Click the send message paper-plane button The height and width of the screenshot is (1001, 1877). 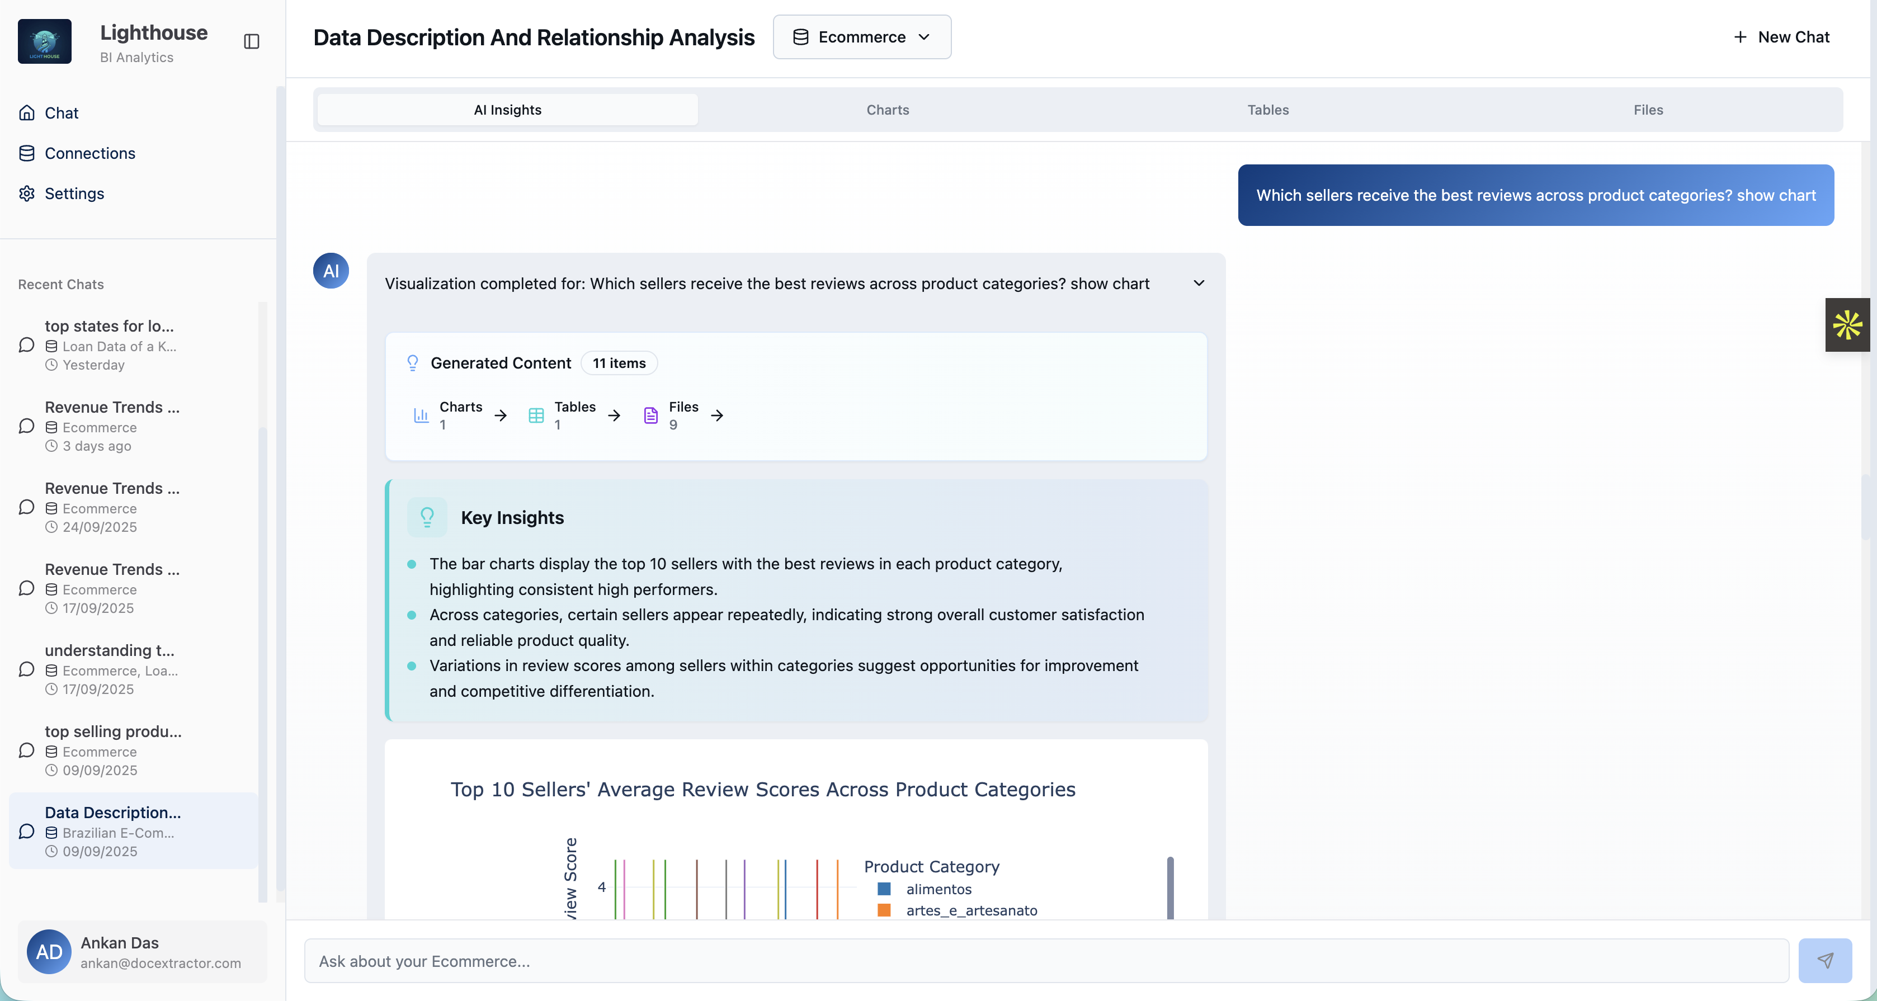(1824, 960)
